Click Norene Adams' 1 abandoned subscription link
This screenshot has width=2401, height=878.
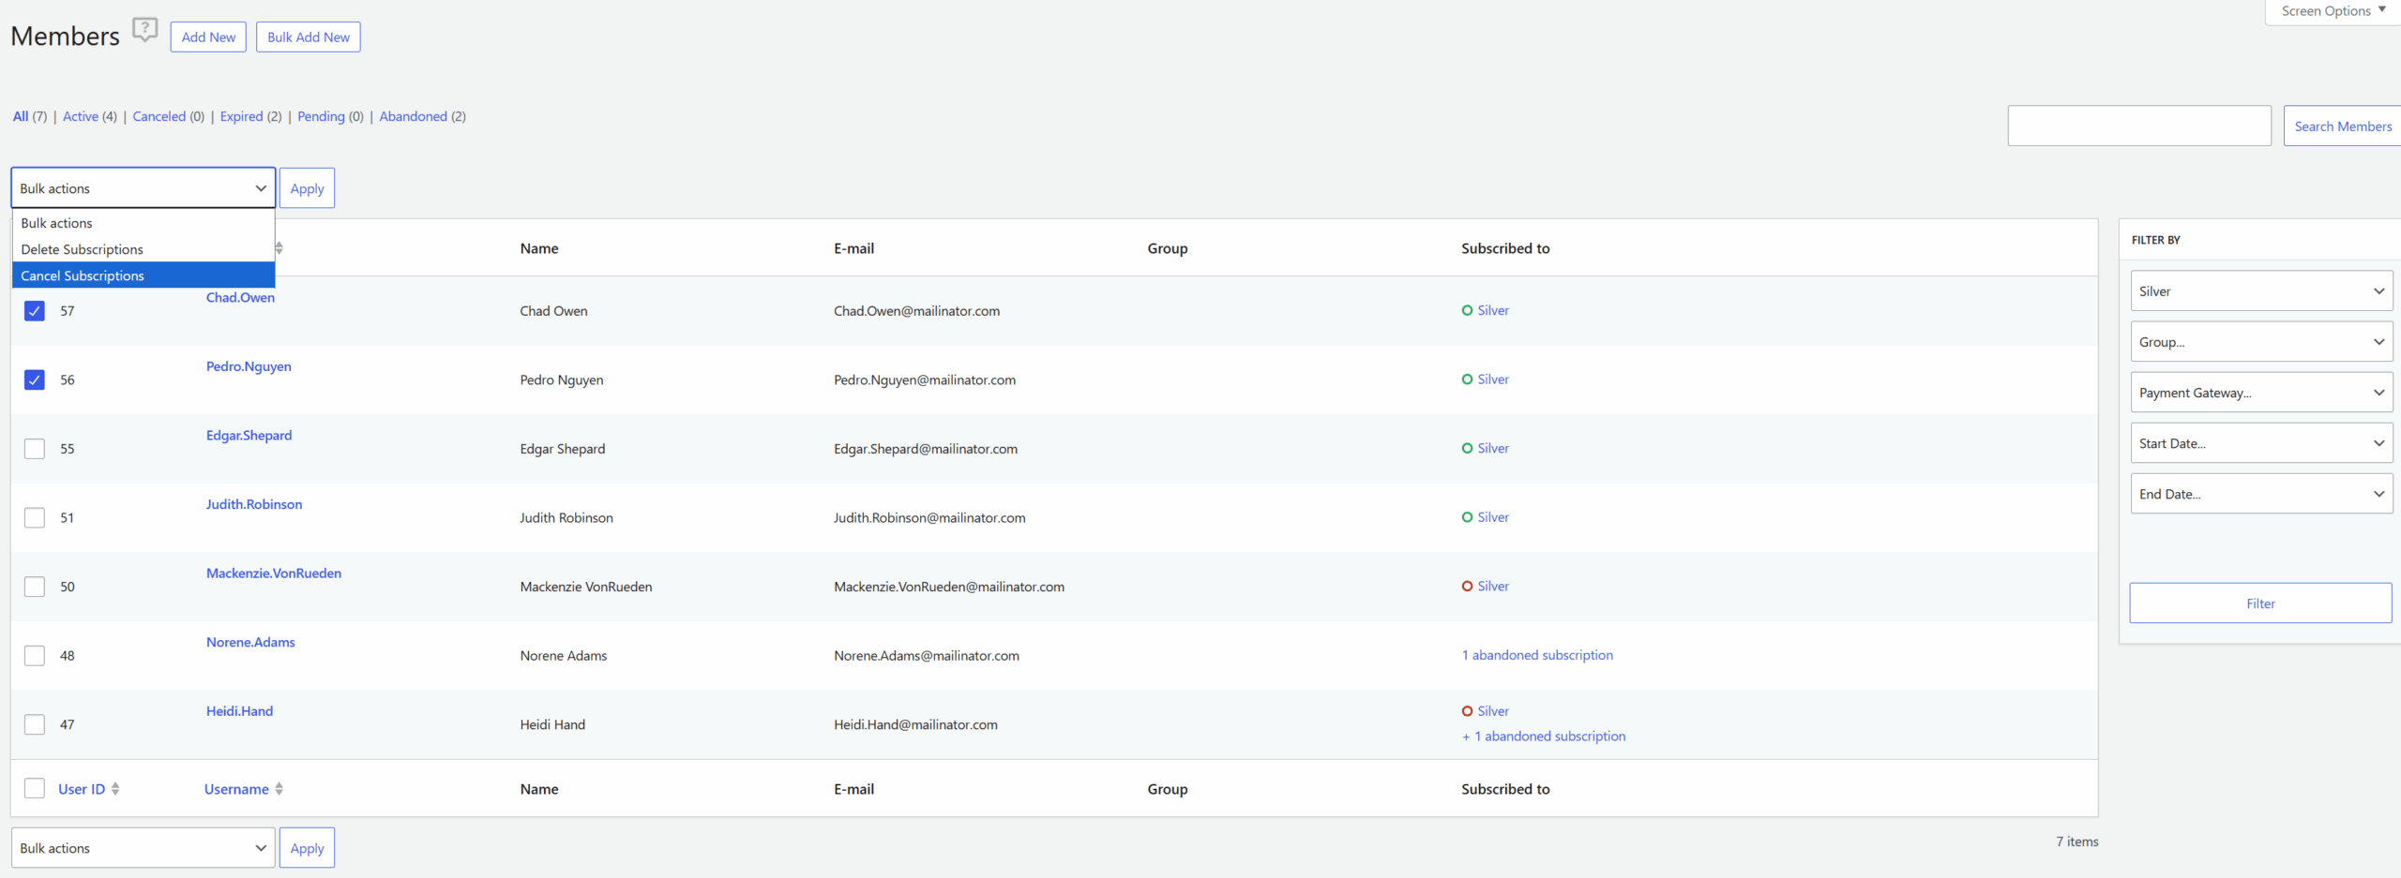(1537, 655)
